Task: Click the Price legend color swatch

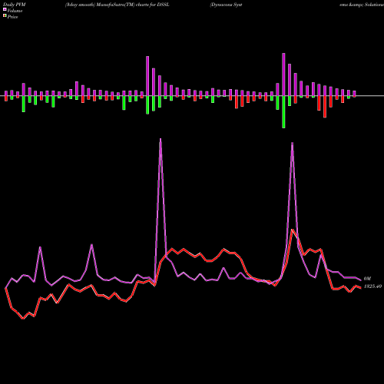Action: coord(5,16)
